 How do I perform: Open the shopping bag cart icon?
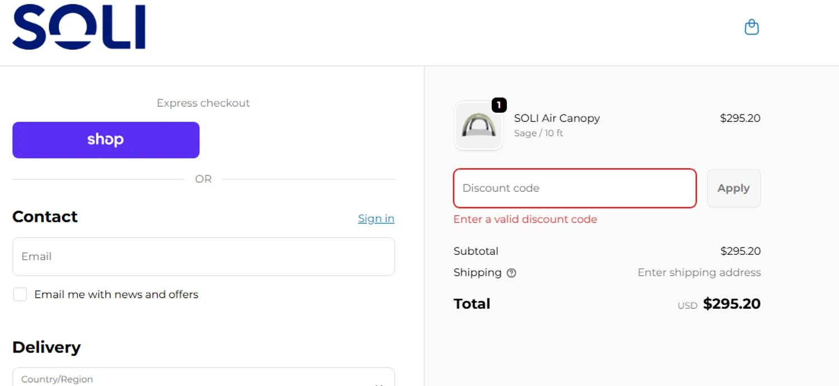(752, 27)
